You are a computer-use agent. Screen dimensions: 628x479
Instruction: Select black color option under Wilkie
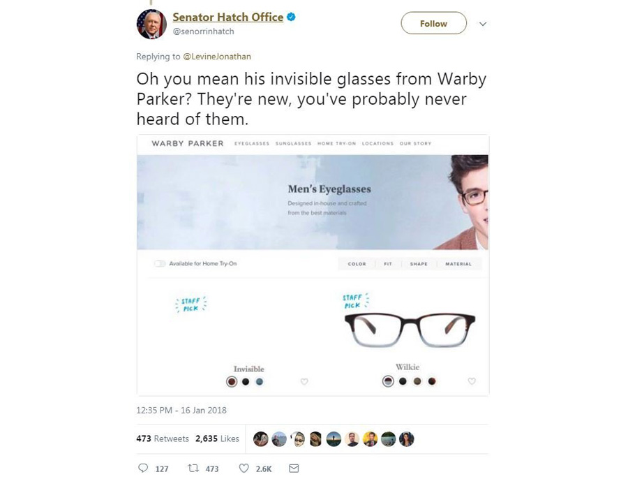[403, 381]
